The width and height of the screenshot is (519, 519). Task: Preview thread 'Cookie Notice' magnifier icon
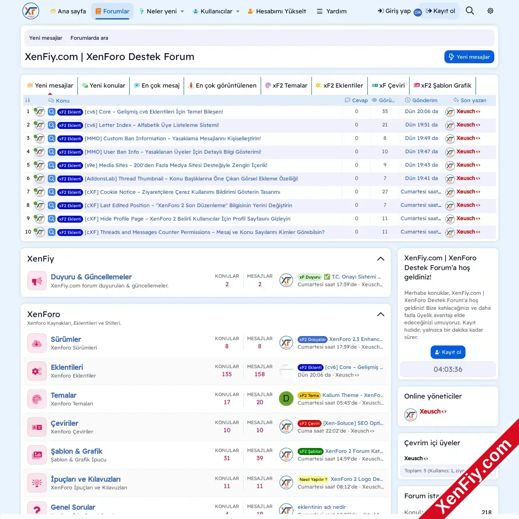51,192
